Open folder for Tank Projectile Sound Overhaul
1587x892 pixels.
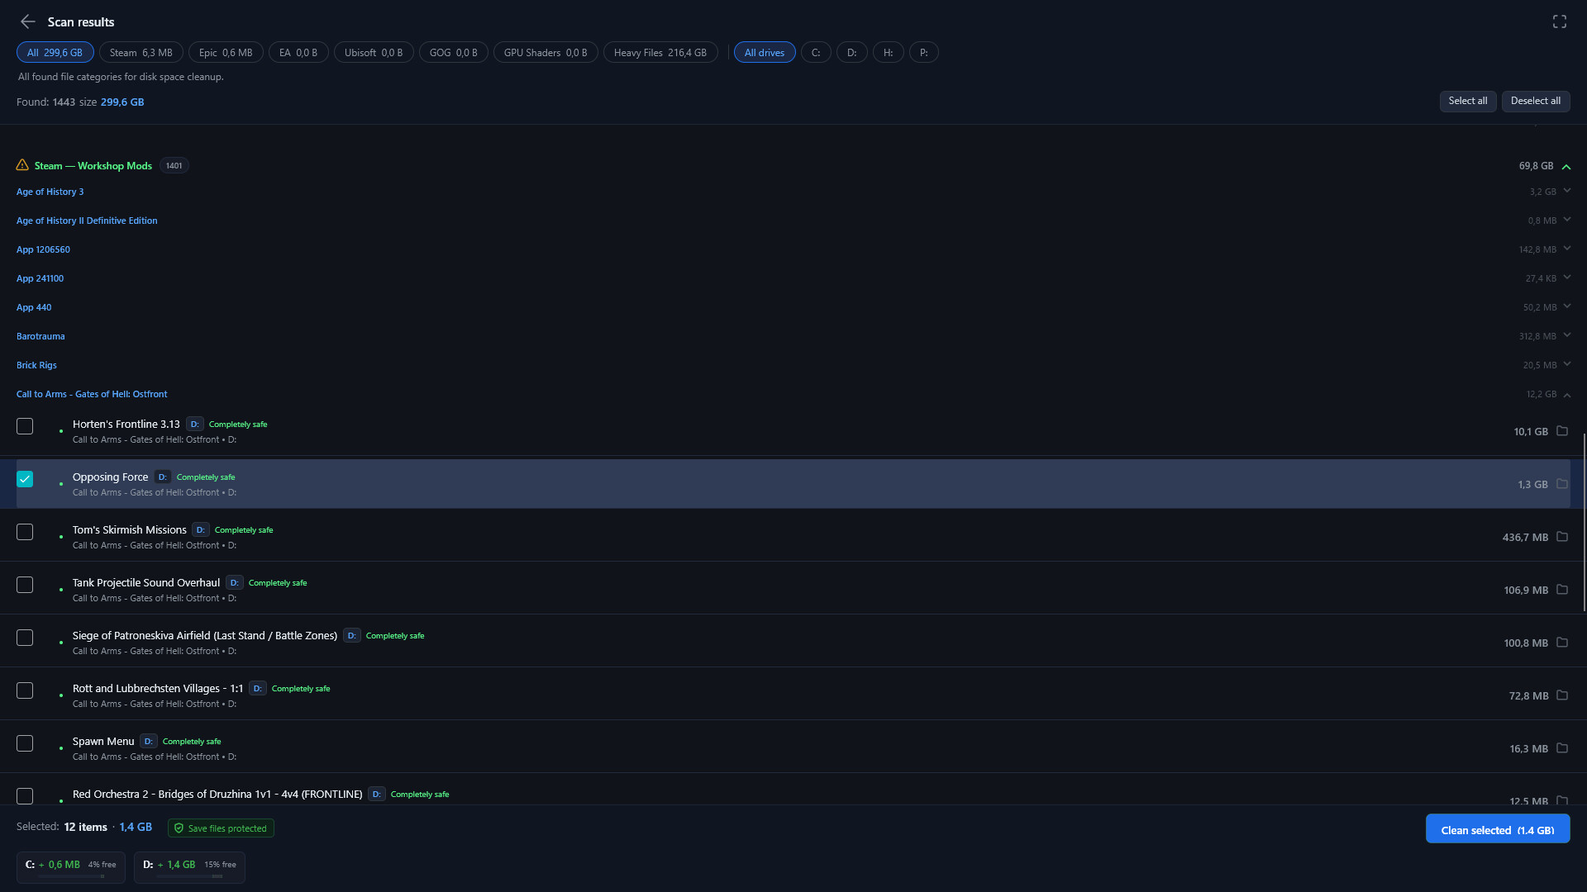(1562, 590)
